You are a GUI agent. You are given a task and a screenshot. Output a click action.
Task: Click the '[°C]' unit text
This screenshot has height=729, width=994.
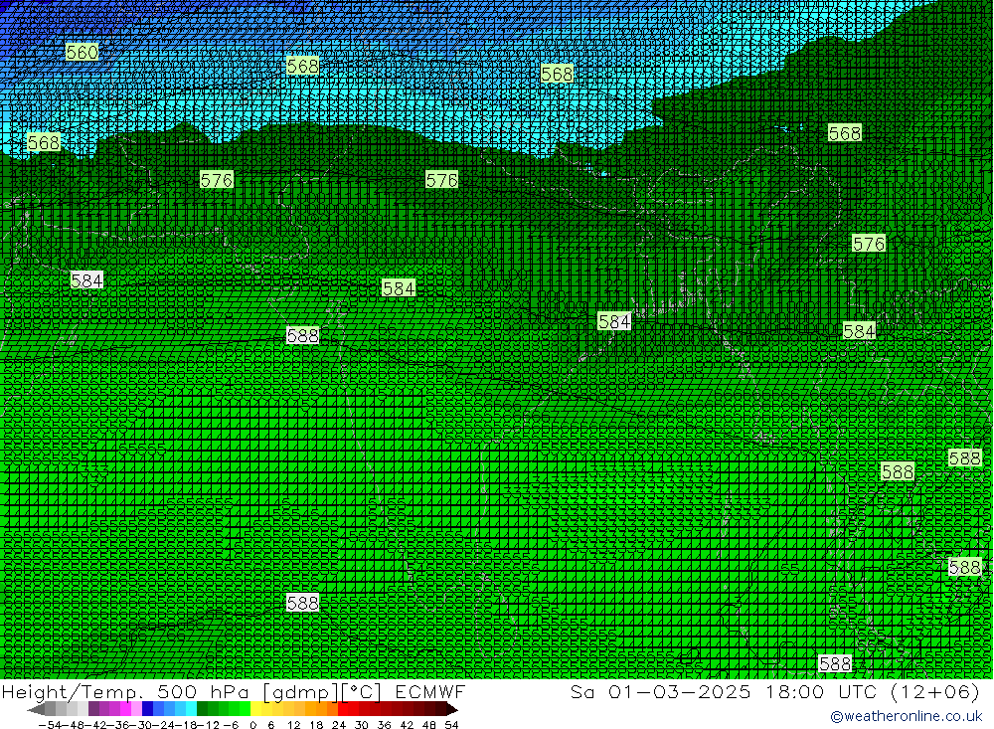click(361, 692)
